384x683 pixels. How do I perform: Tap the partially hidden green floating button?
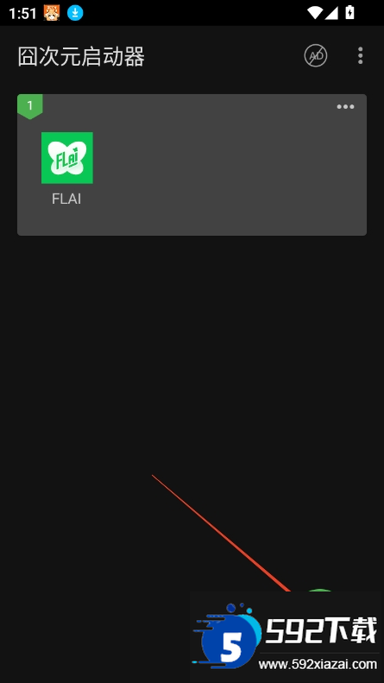click(320, 590)
